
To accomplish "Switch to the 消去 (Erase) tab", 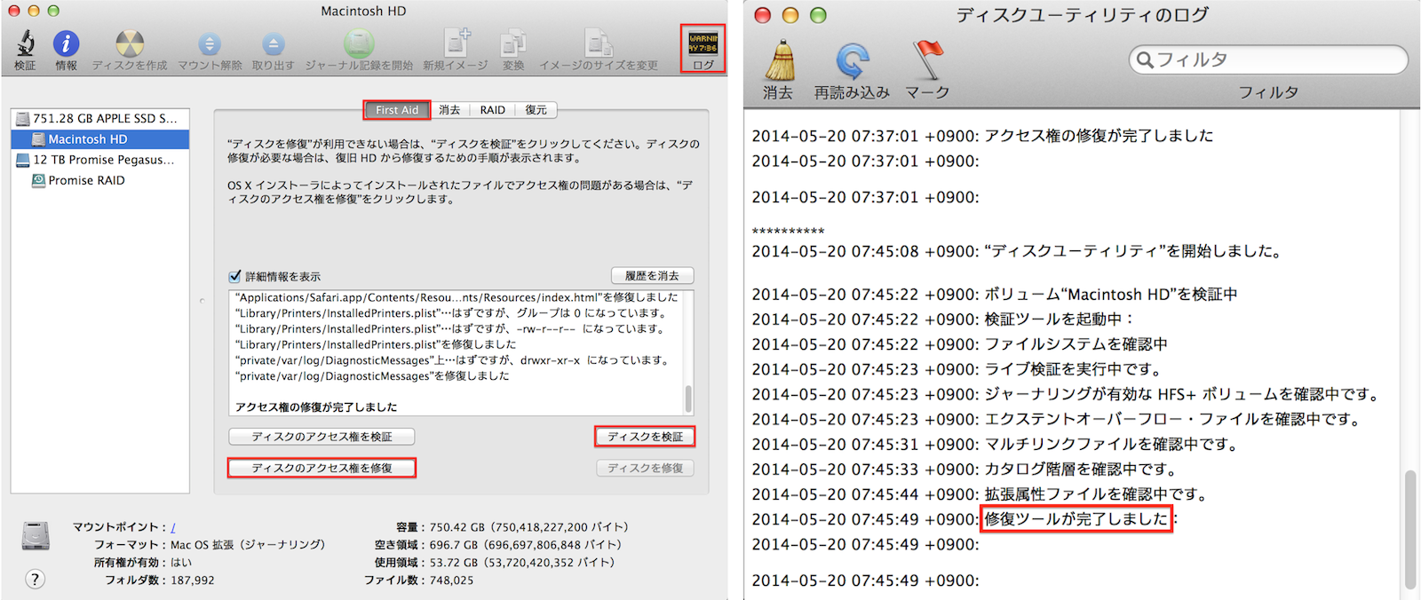I will 449,110.
